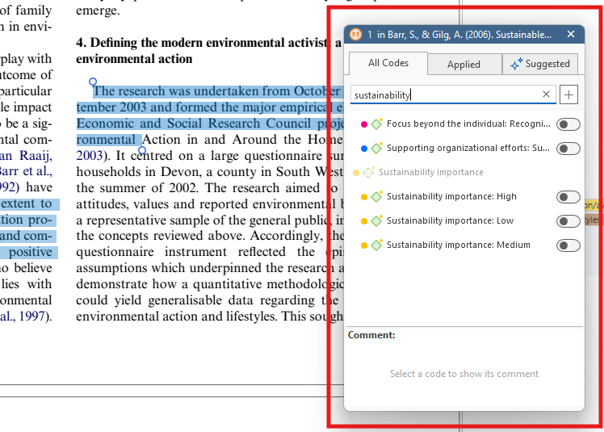604x432 pixels.
Task: Click blue color dot of 'Supporting organizational' code
Action: (363, 149)
